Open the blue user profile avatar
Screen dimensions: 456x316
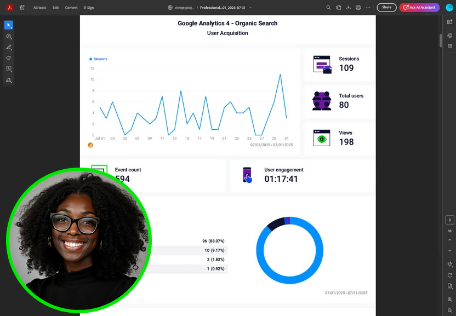(450, 8)
